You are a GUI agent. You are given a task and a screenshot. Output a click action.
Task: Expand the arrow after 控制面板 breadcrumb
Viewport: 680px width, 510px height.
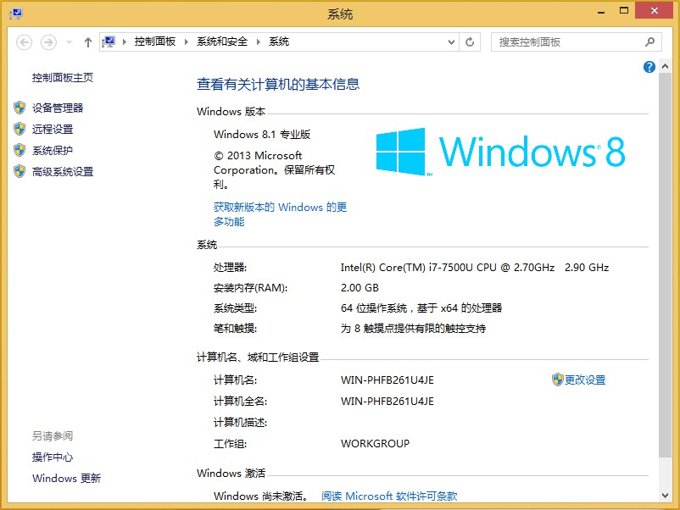(x=187, y=42)
